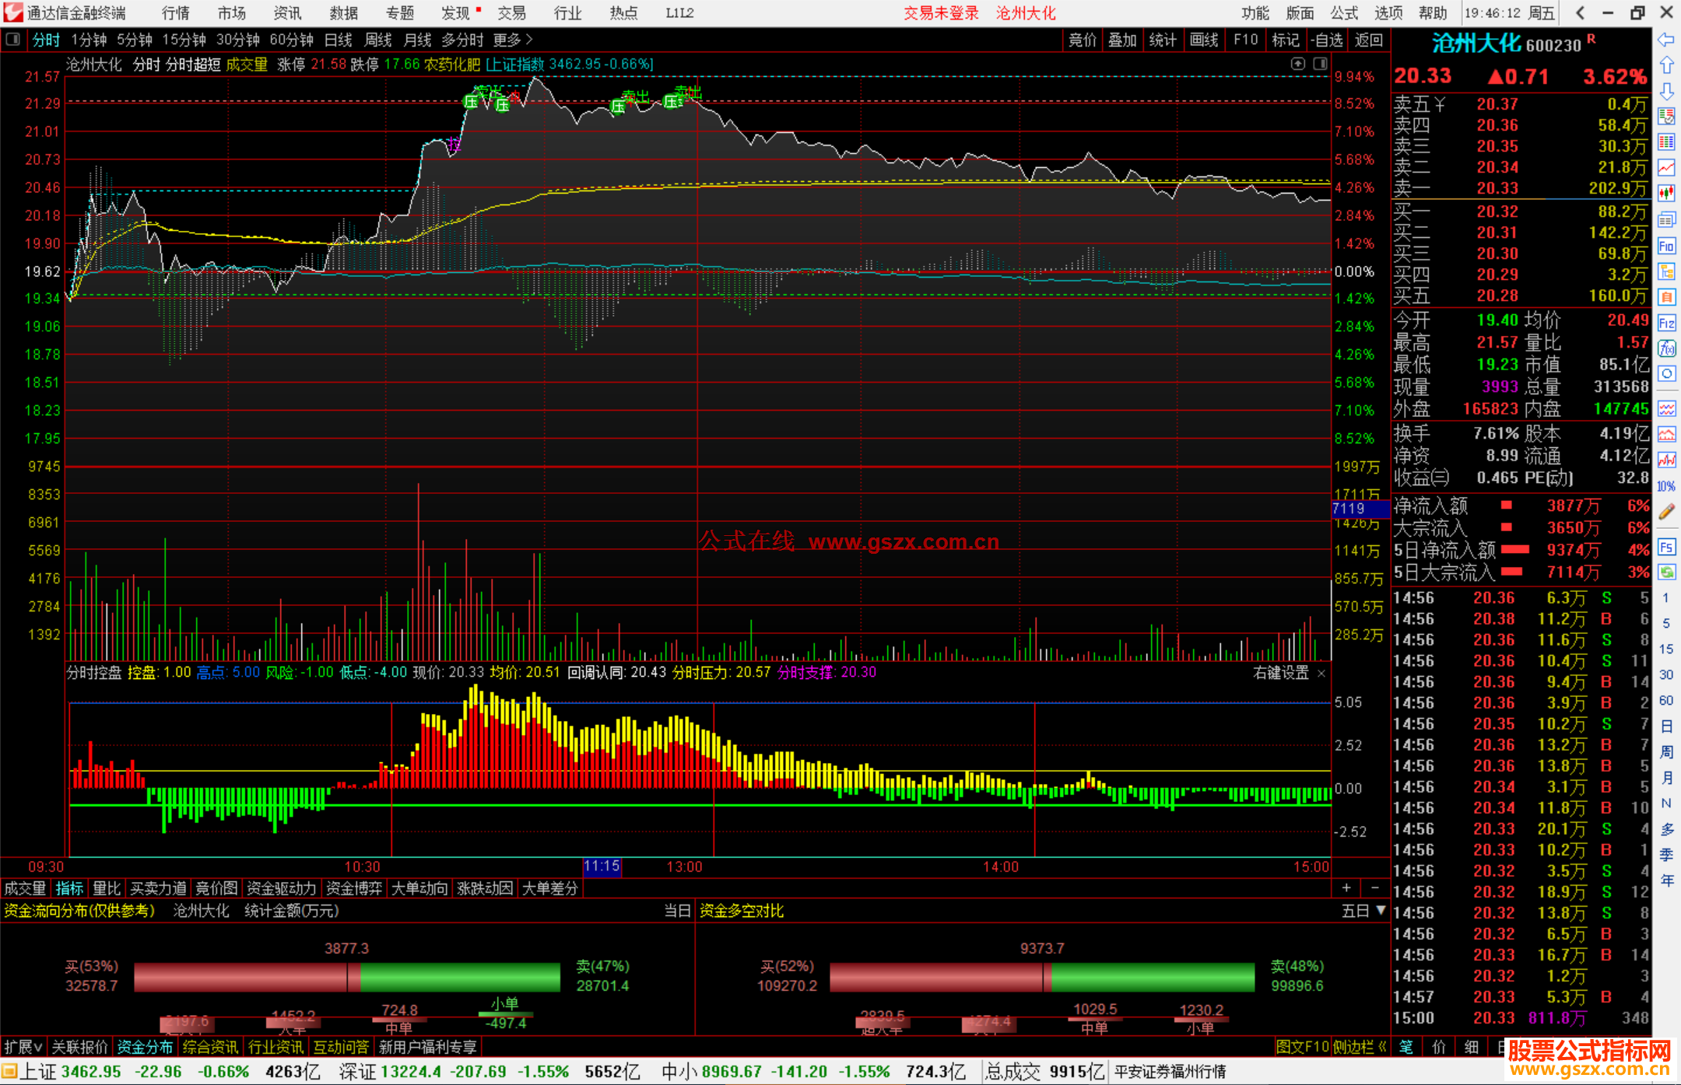Switch to 60分钟 period
Screen dimensions: 1681x1085
point(291,40)
